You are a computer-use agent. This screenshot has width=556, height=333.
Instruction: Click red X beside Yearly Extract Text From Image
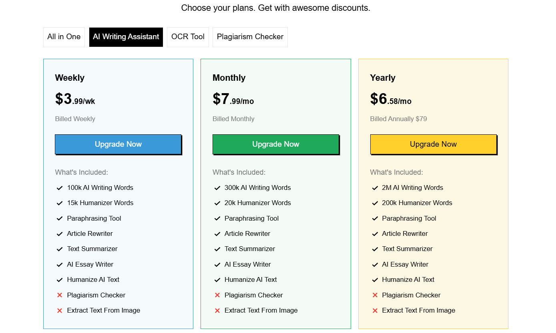(375, 311)
